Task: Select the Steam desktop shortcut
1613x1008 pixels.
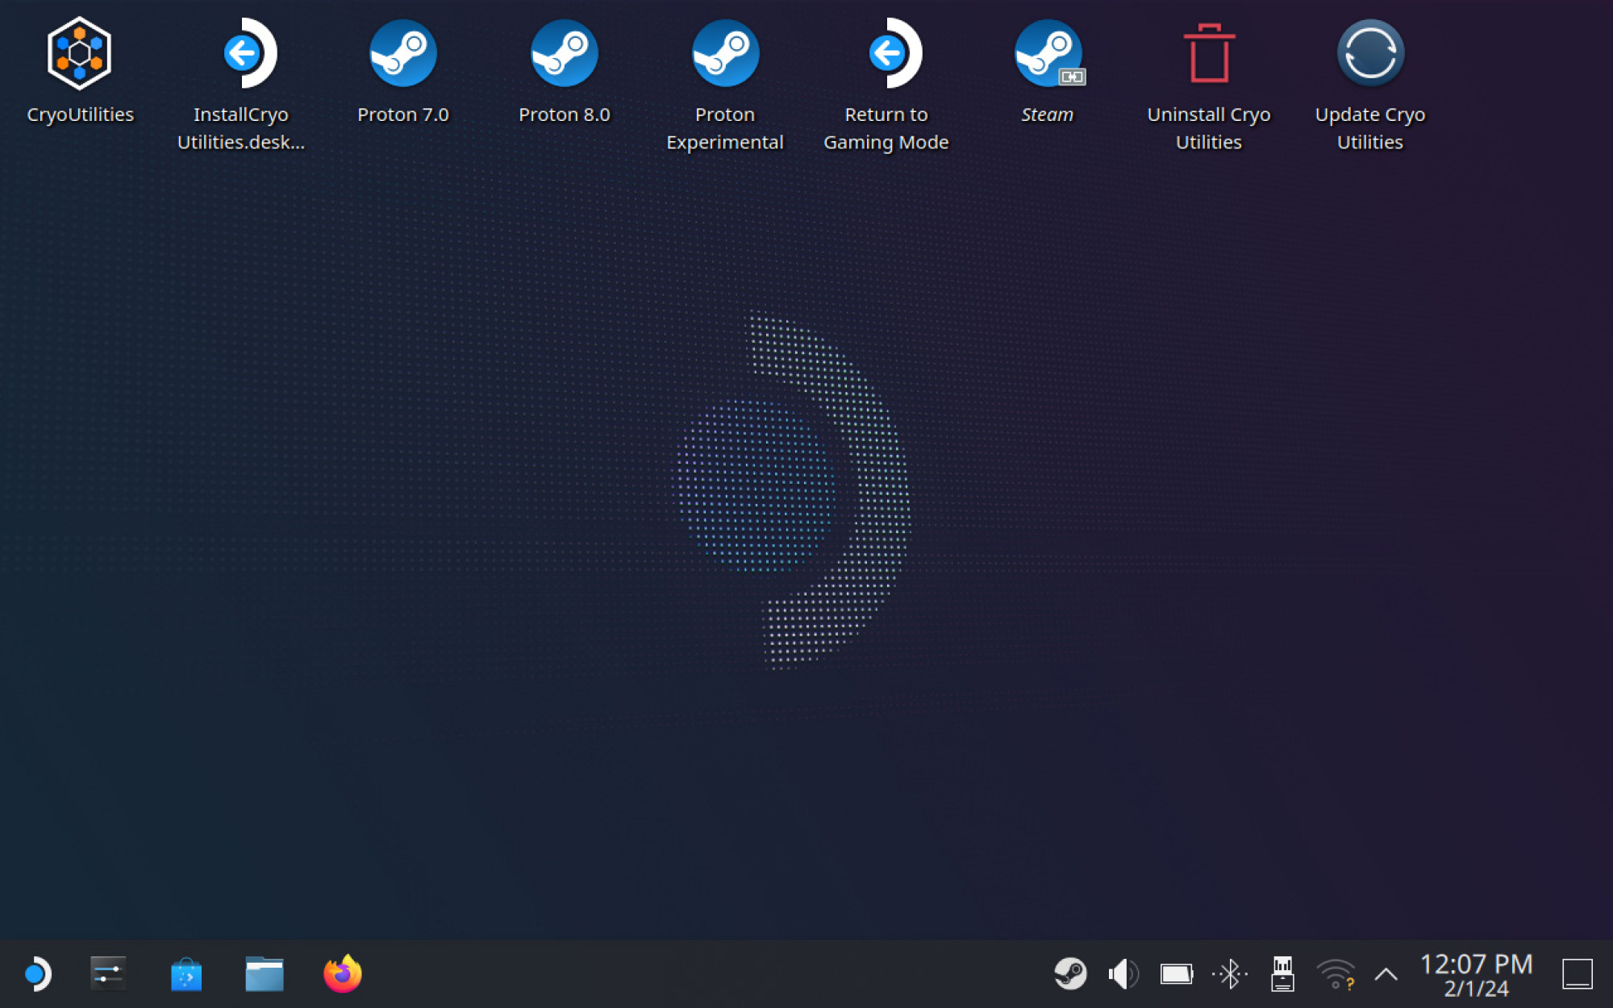Action: [1048, 53]
